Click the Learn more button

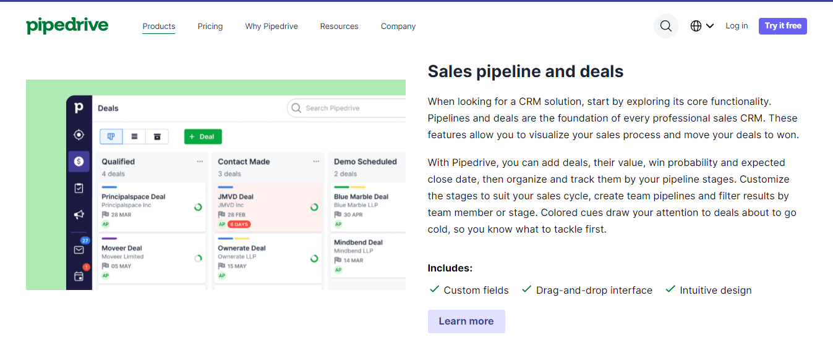click(466, 321)
